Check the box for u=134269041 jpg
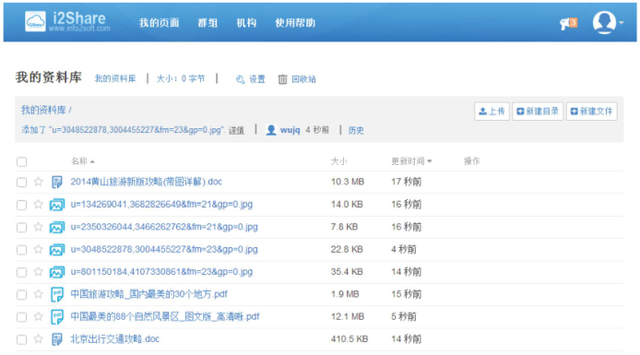This screenshot has height=355, width=640. click(x=21, y=205)
